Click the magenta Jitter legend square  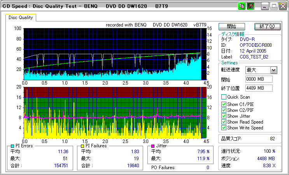click(x=152, y=146)
